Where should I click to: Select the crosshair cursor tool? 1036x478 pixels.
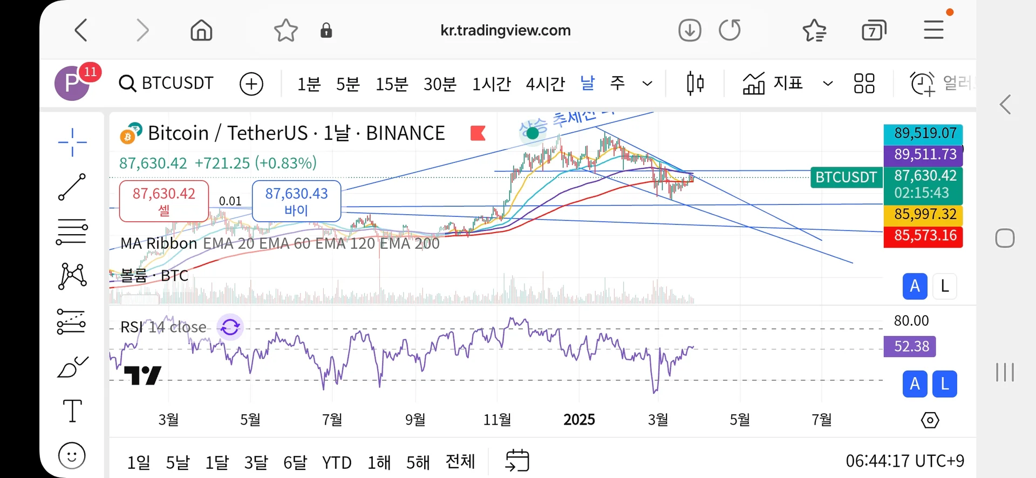72,142
